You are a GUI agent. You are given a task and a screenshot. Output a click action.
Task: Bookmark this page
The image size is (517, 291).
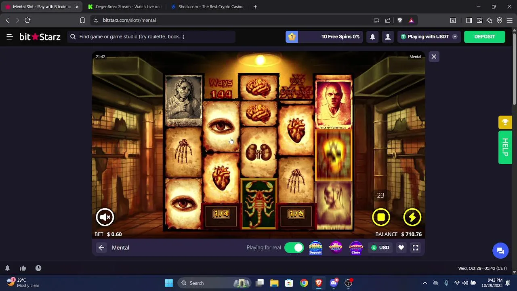coord(82,20)
